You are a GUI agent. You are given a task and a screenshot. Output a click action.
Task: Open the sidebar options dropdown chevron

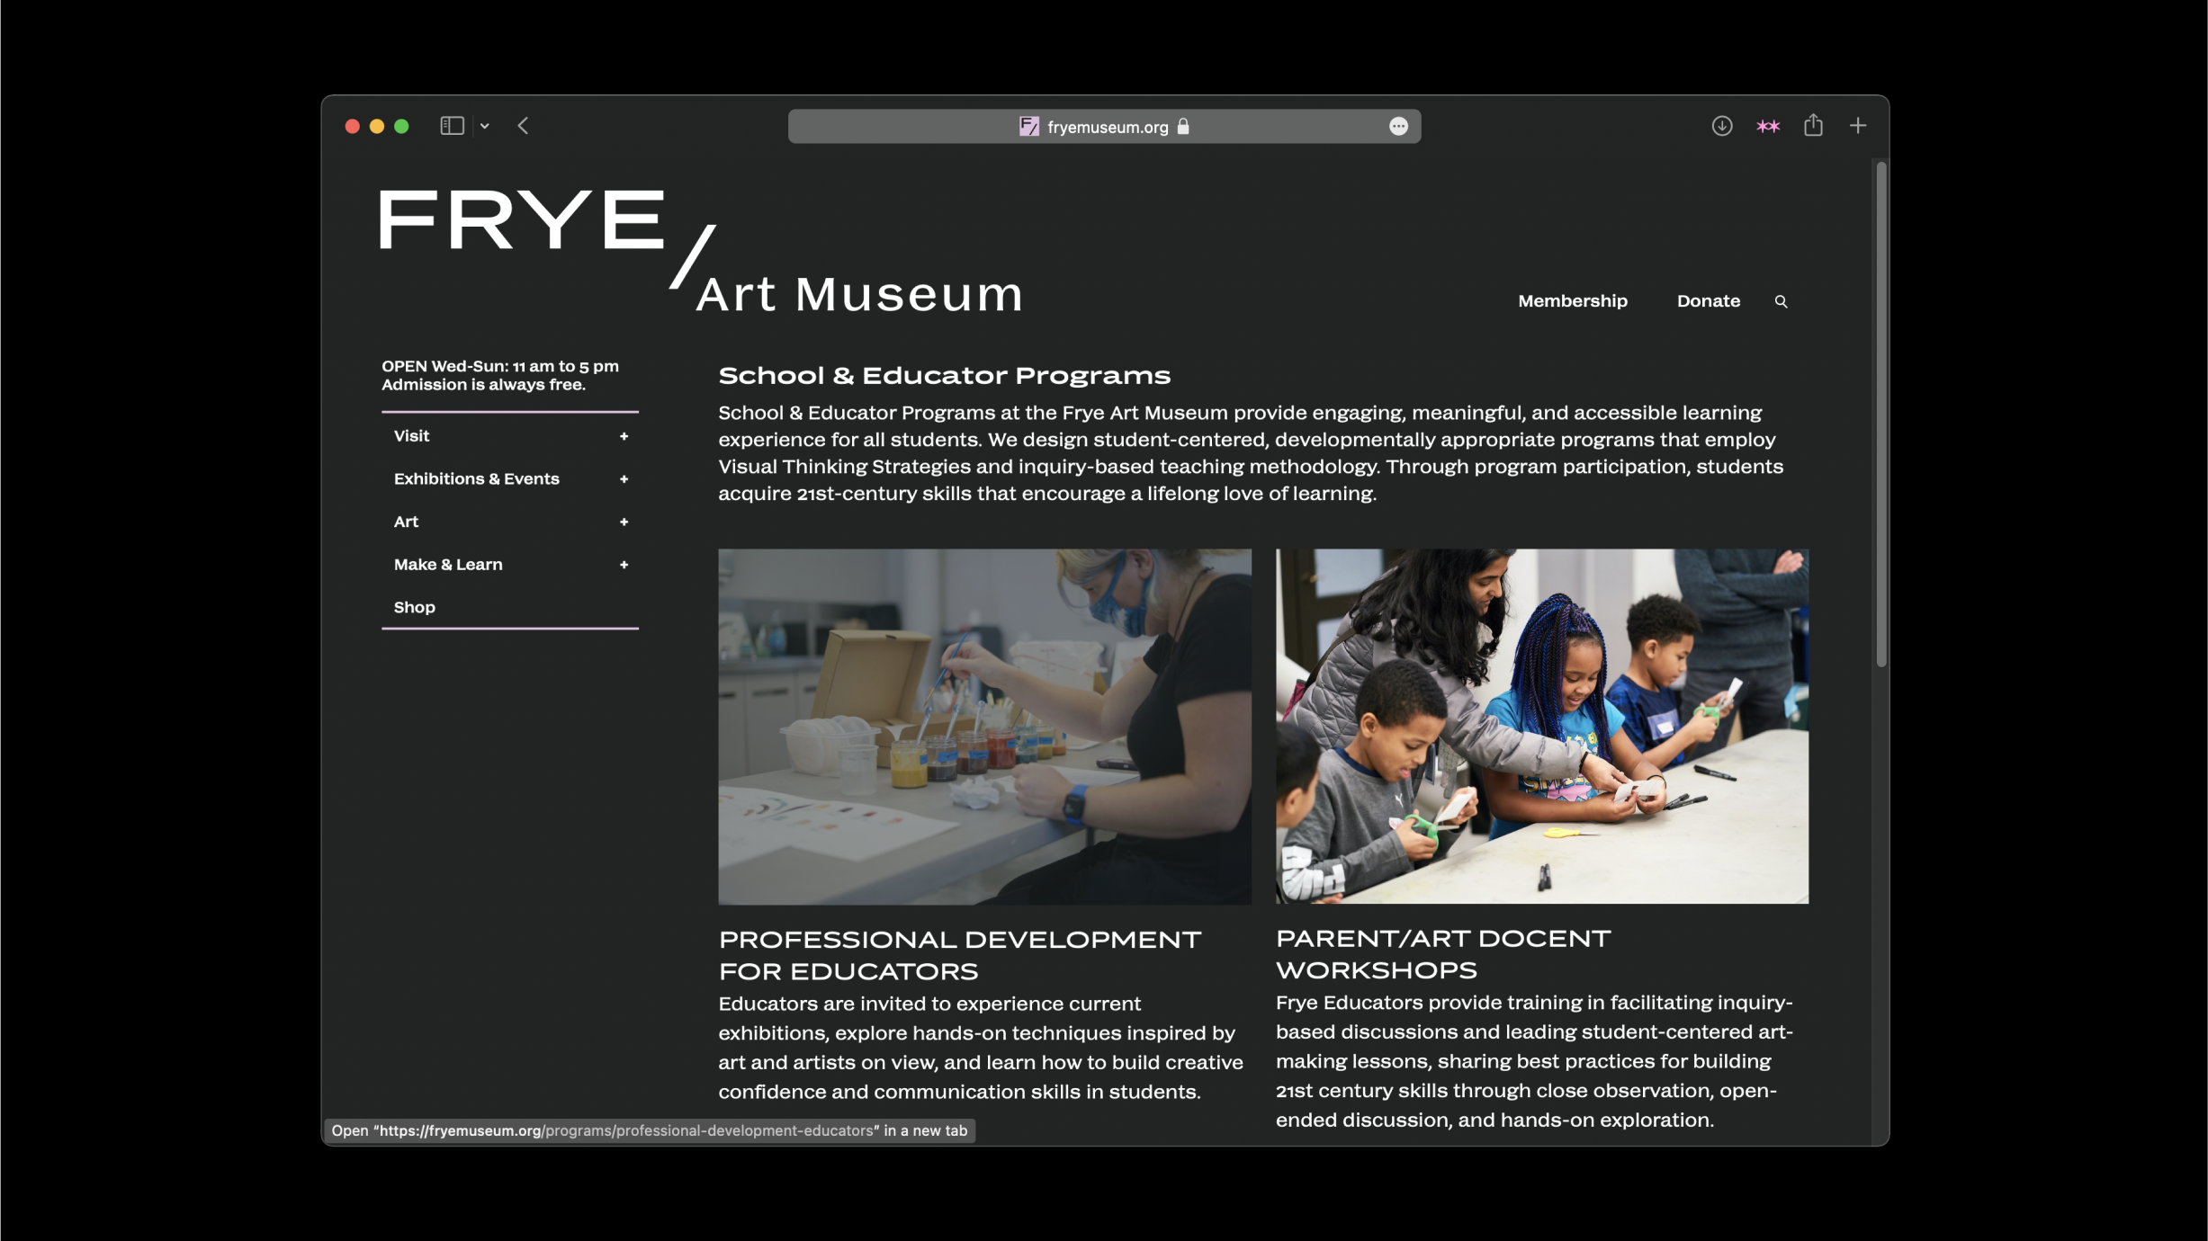(485, 126)
